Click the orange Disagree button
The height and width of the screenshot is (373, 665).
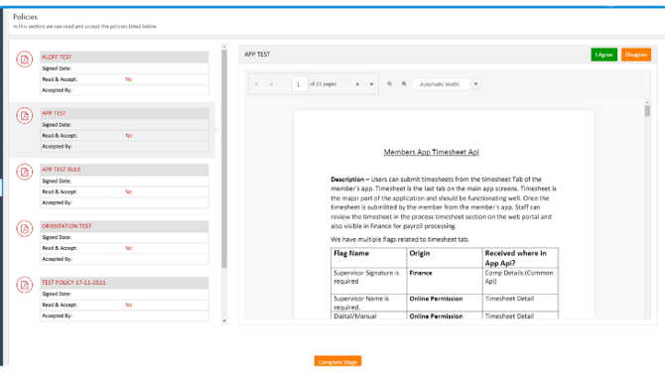coord(636,55)
